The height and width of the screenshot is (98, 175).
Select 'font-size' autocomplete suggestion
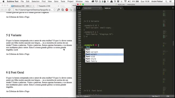104,57
